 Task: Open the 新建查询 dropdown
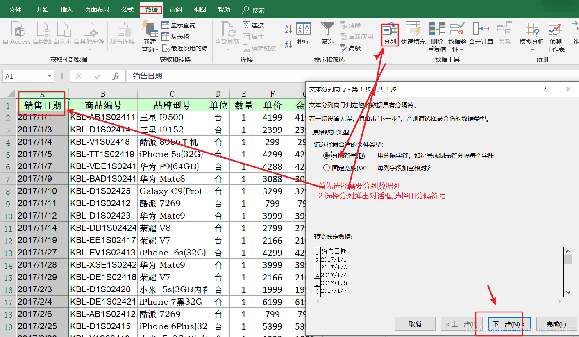click(x=150, y=37)
